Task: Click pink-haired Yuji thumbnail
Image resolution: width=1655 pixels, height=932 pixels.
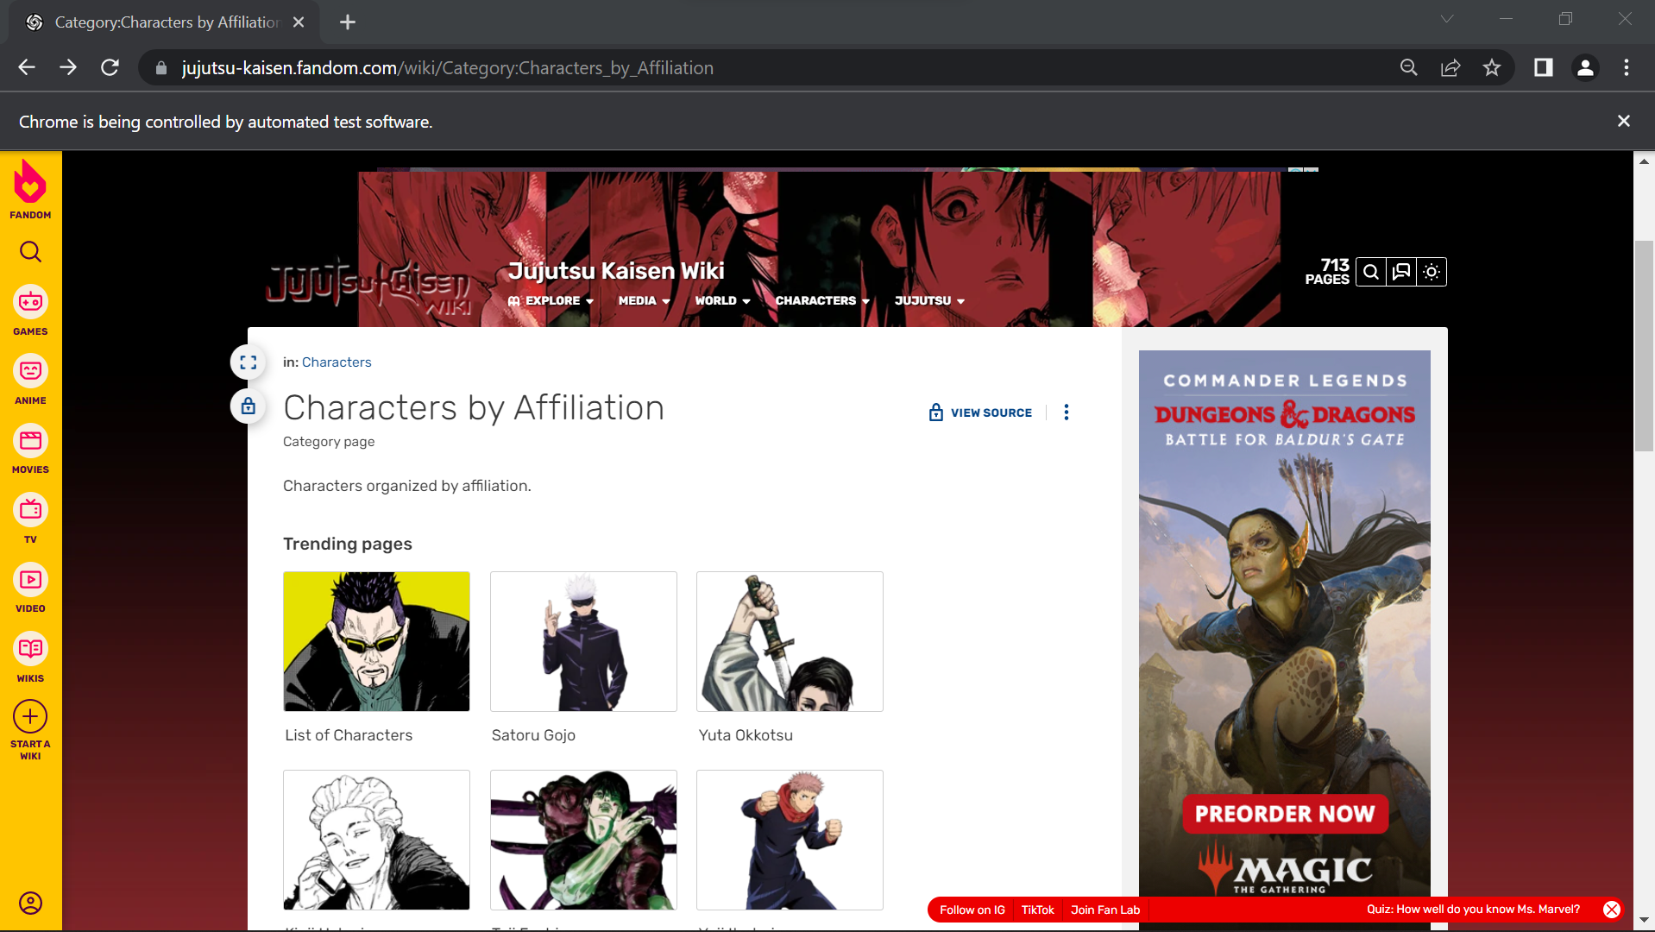Action: (x=790, y=840)
